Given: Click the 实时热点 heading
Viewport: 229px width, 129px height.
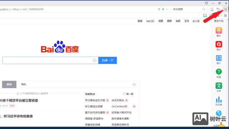Looking at the screenshot, I should click(90, 94).
